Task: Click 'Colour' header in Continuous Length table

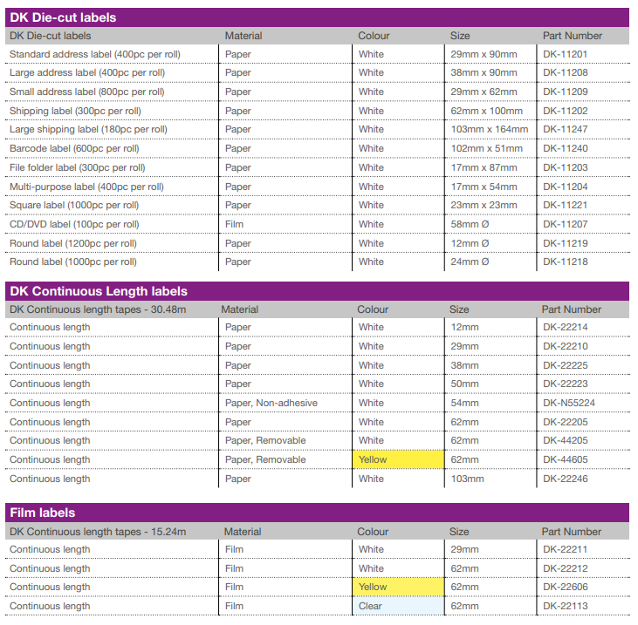Action: [373, 309]
